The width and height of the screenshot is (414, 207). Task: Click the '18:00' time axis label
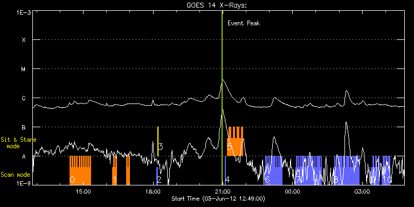click(x=153, y=191)
